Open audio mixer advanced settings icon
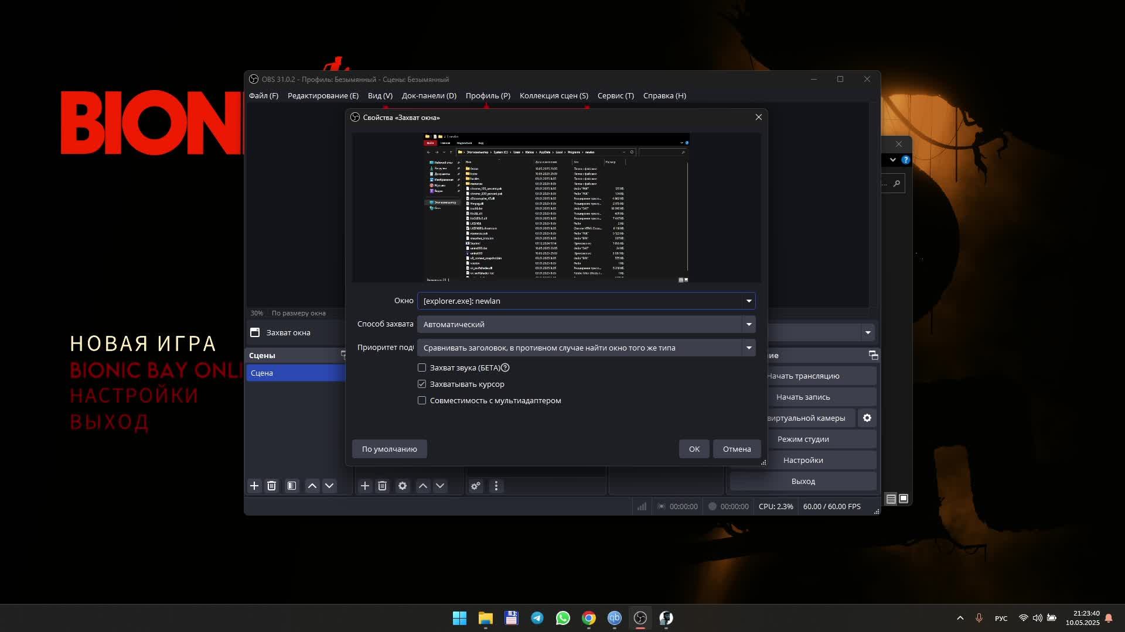The width and height of the screenshot is (1125, 632). click(476, 486)
